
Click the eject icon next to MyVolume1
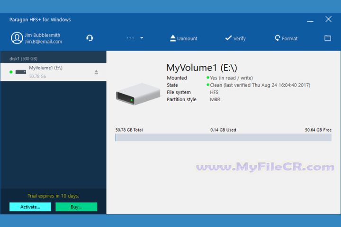(x=96, y=72)
